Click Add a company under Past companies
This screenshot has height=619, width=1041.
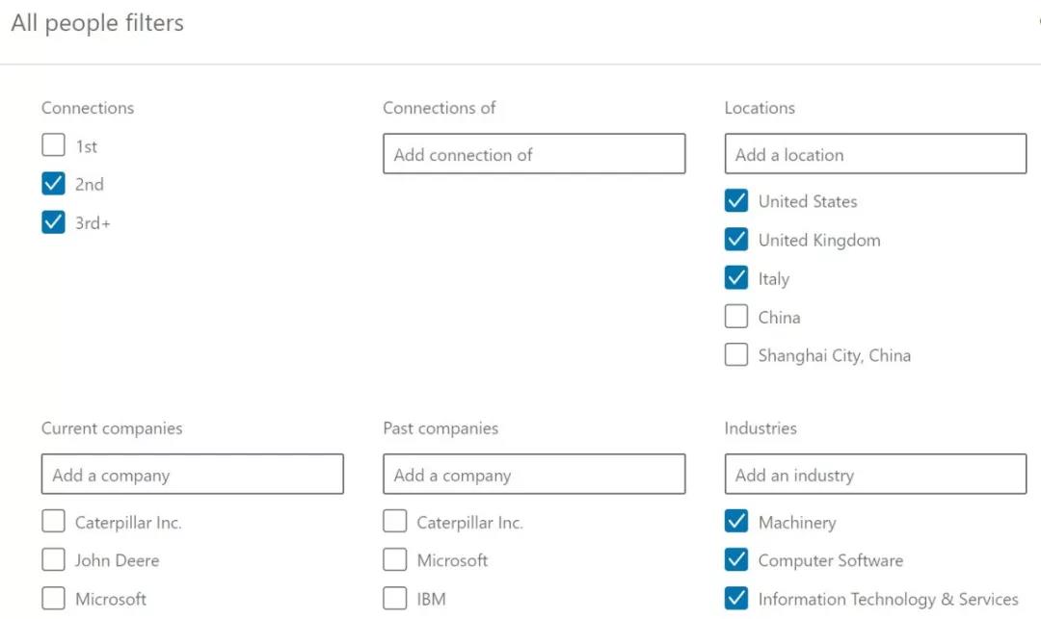click(534, 475)
